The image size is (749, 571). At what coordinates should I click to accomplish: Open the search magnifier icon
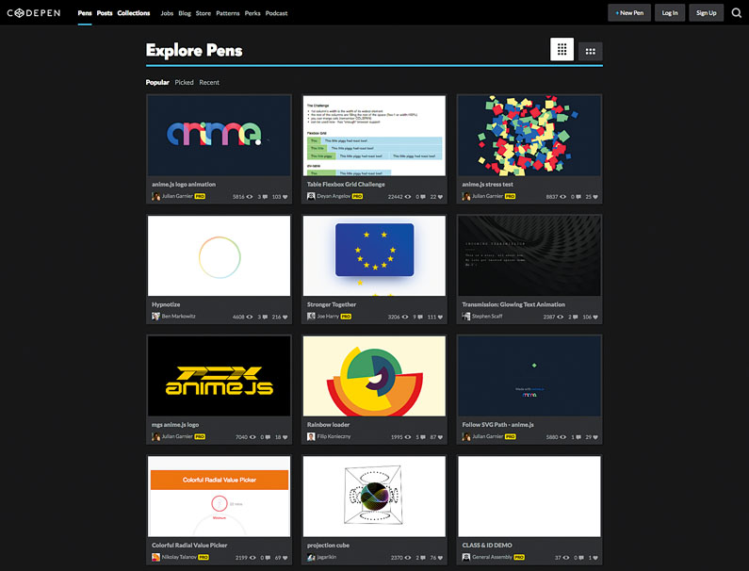[736, 13]
